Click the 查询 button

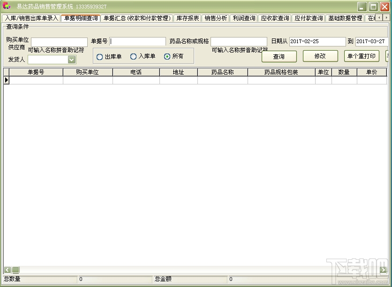279,56
